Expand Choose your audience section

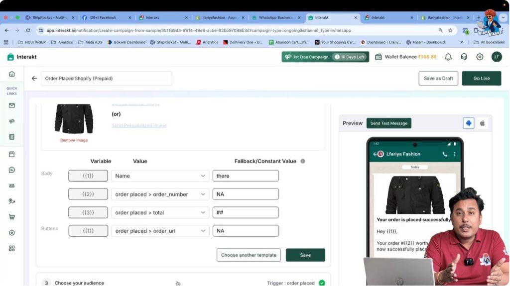pos(183,283)
